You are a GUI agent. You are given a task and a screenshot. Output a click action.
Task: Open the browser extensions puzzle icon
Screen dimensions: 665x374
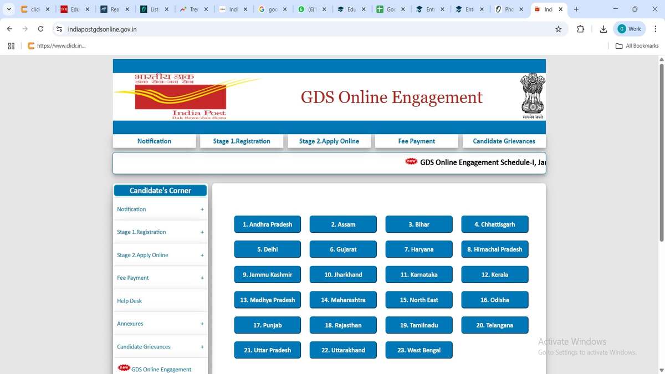click(x=580, y=29)
